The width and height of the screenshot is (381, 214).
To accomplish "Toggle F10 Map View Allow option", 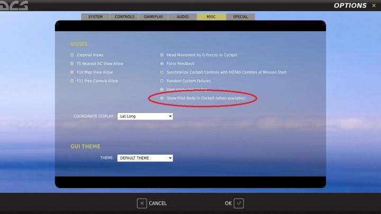I will tap(72, 72).
